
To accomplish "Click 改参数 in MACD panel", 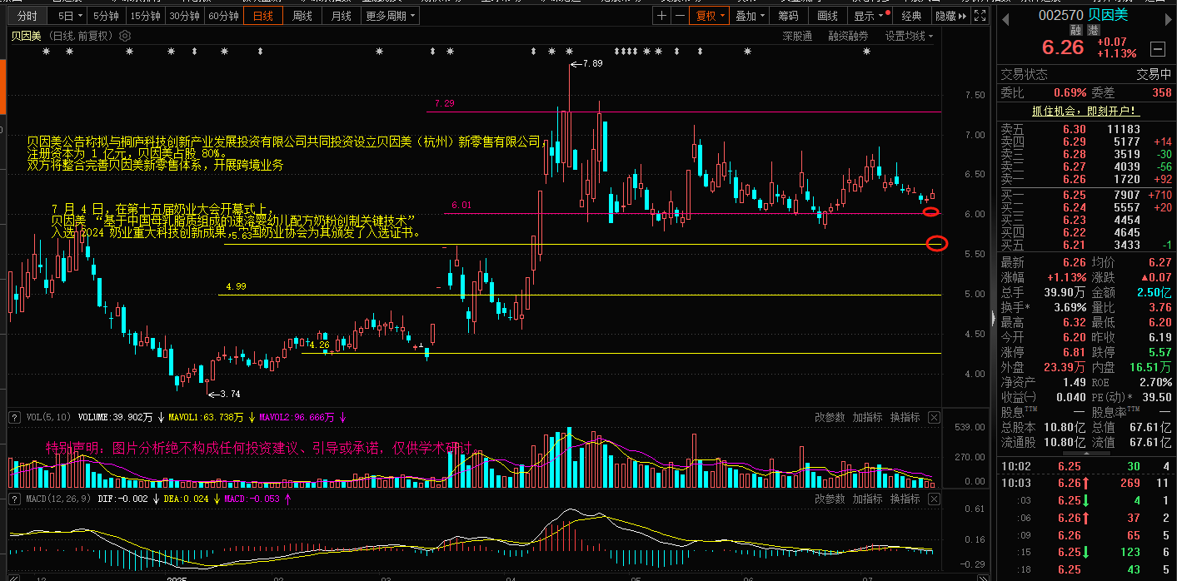I will pos(830,499).
